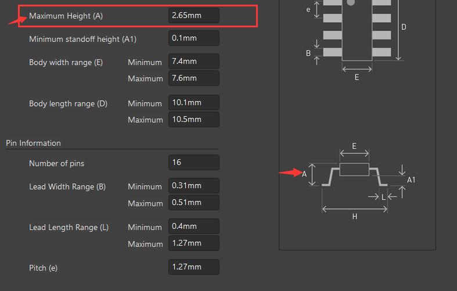Select Body length range (D) label
Image resolution: width=457 pixels, height=291 pixels.
[x=68, y=103]
